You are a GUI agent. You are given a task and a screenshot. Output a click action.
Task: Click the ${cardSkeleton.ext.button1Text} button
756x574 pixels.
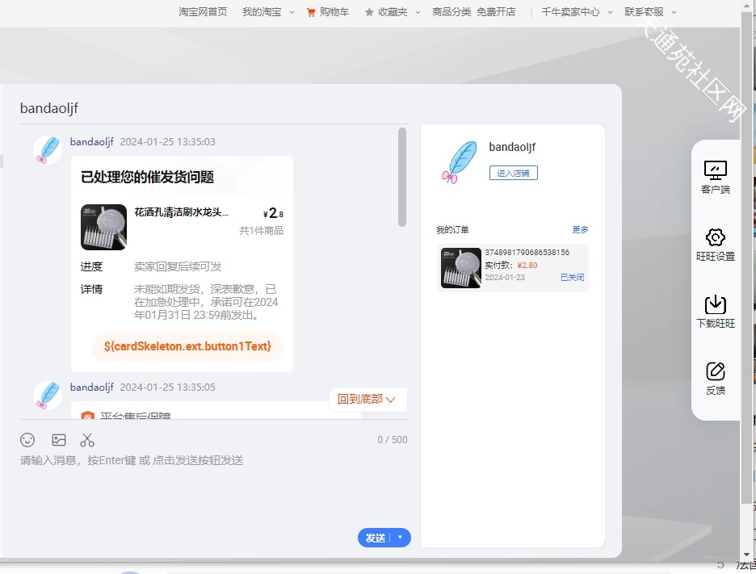tap(187, 346)
